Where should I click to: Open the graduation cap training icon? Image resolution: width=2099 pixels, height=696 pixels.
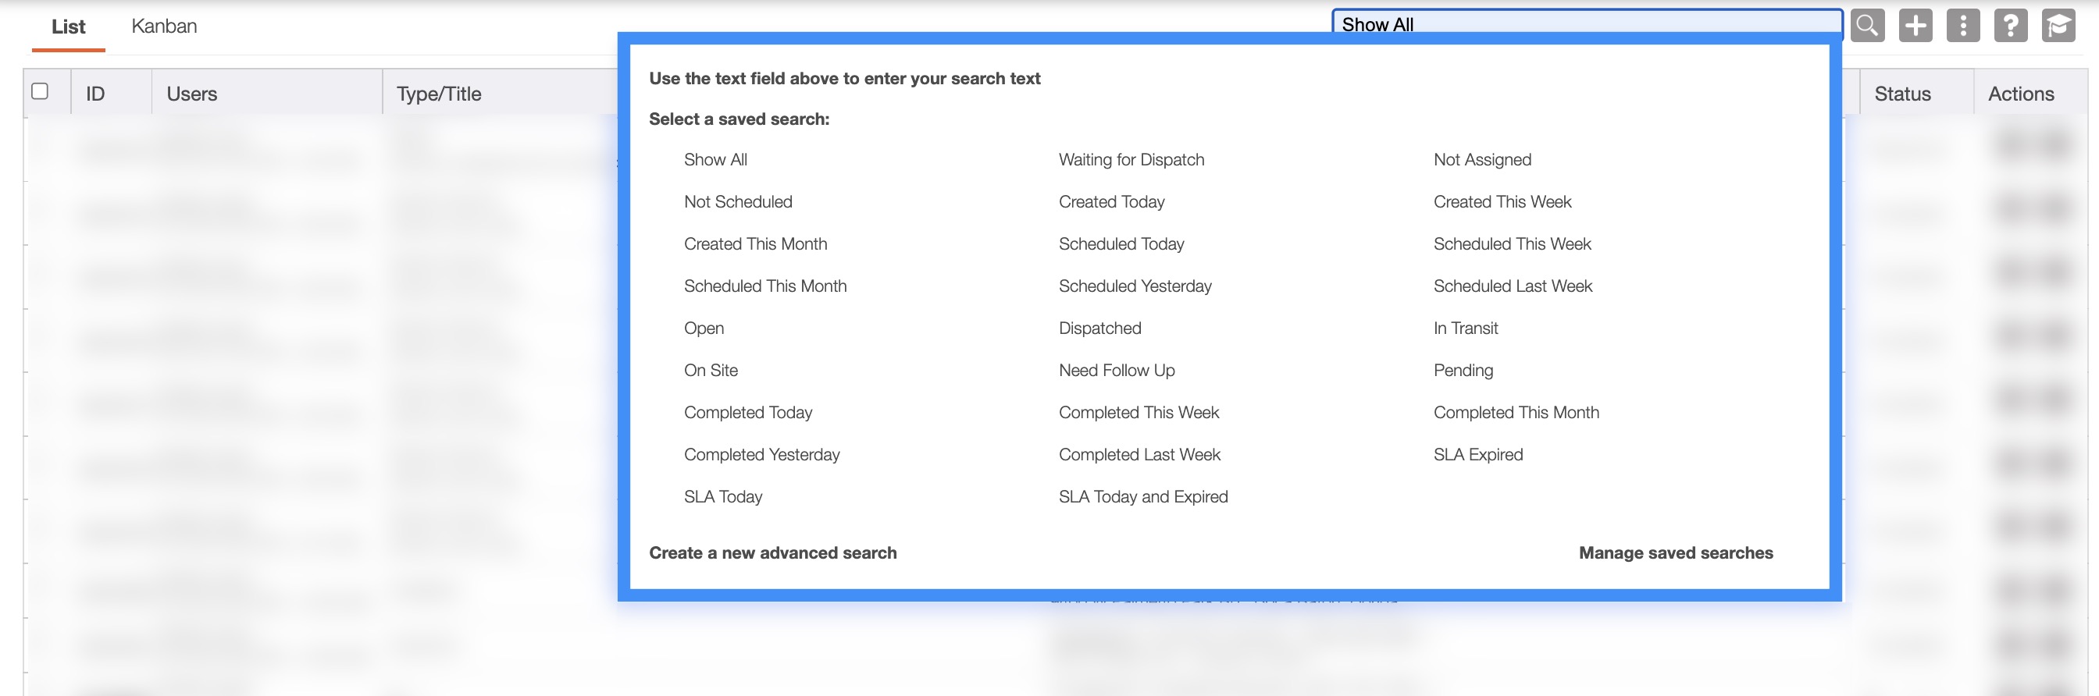pos(2058,25)
